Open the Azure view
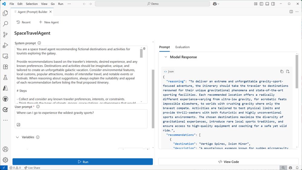Viewport: 302px width, 170px height. [5, 88]
